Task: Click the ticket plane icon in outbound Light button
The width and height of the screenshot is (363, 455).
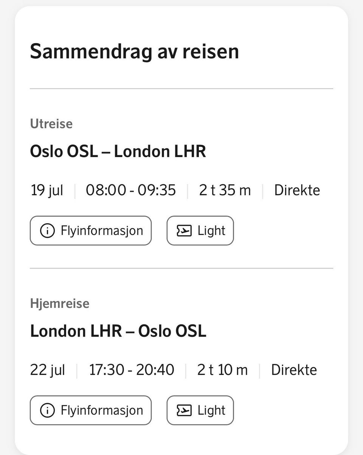Action: pos(184,231)
